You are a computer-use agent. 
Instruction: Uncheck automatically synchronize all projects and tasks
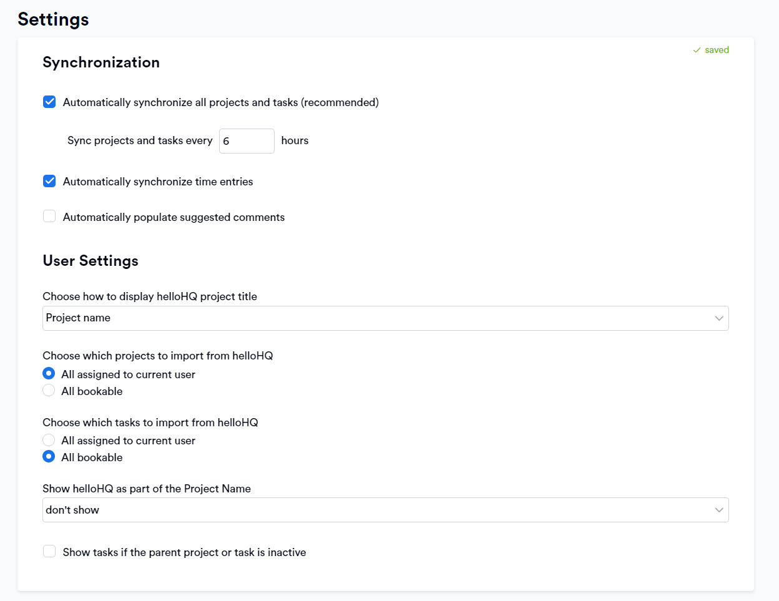49,102
